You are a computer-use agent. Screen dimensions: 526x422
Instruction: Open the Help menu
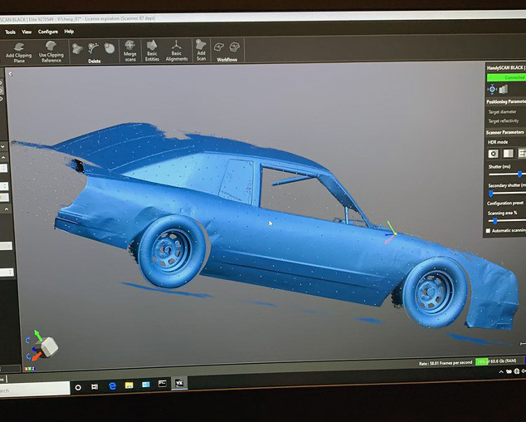pos(69,32)
